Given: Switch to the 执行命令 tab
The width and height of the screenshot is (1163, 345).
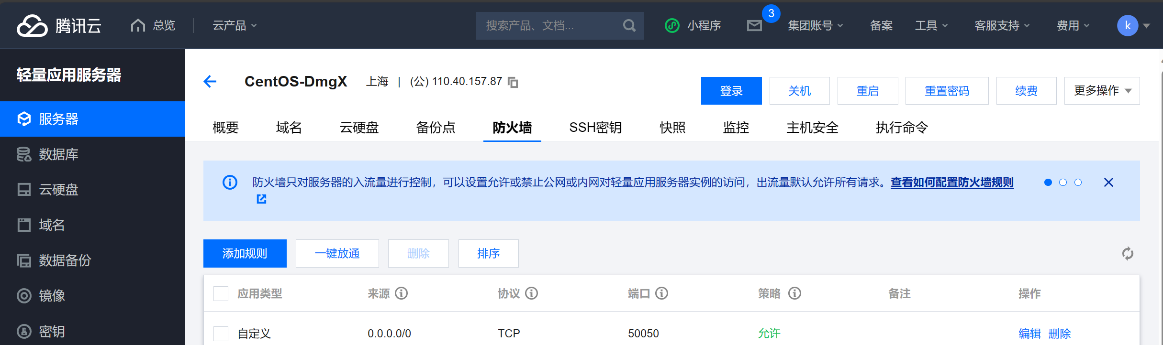Looking at the screenshot, I should [902, 128].
